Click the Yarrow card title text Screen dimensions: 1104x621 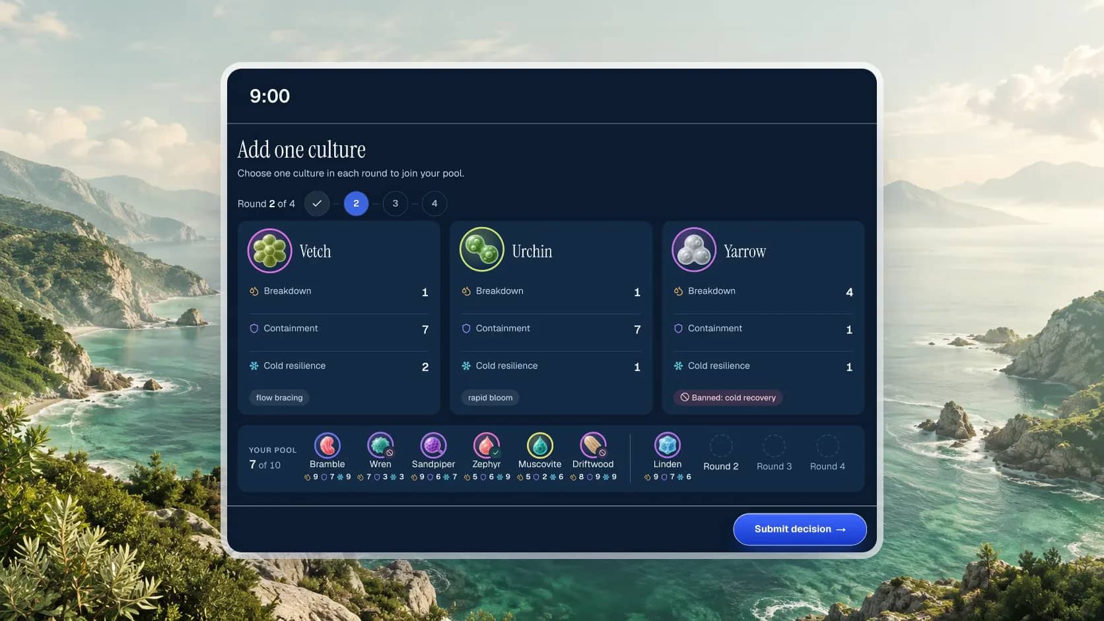[745, 251]
